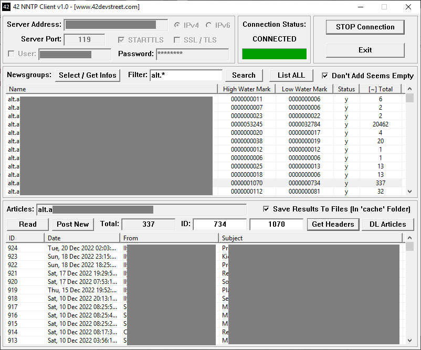
Task: Click the 42 app icon in title bar
Action: (7, 7)
